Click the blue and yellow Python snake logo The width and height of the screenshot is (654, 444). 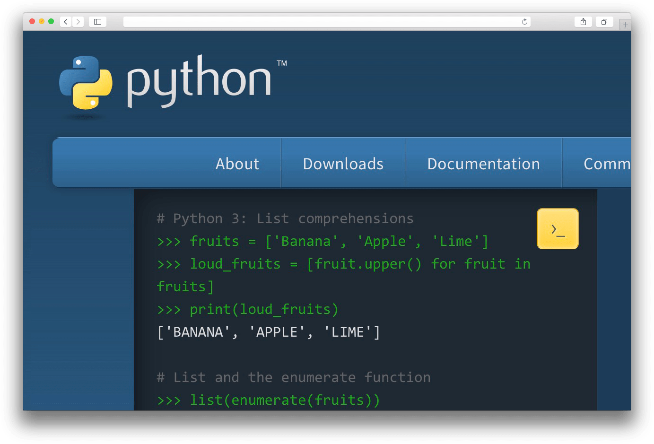coord(86,83)
